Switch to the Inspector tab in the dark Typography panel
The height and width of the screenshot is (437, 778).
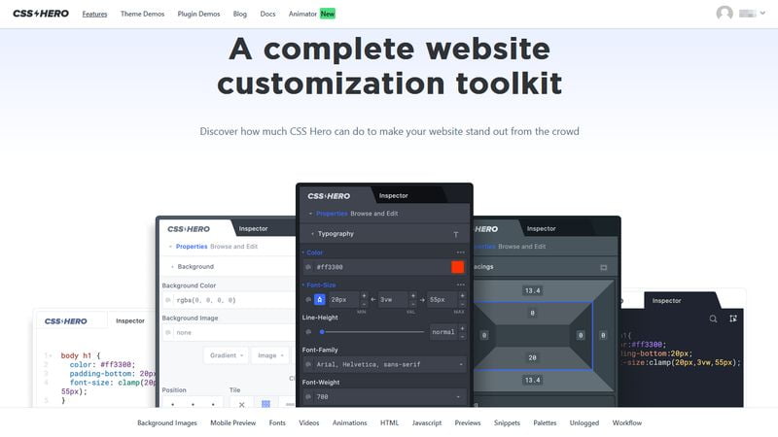394,196
